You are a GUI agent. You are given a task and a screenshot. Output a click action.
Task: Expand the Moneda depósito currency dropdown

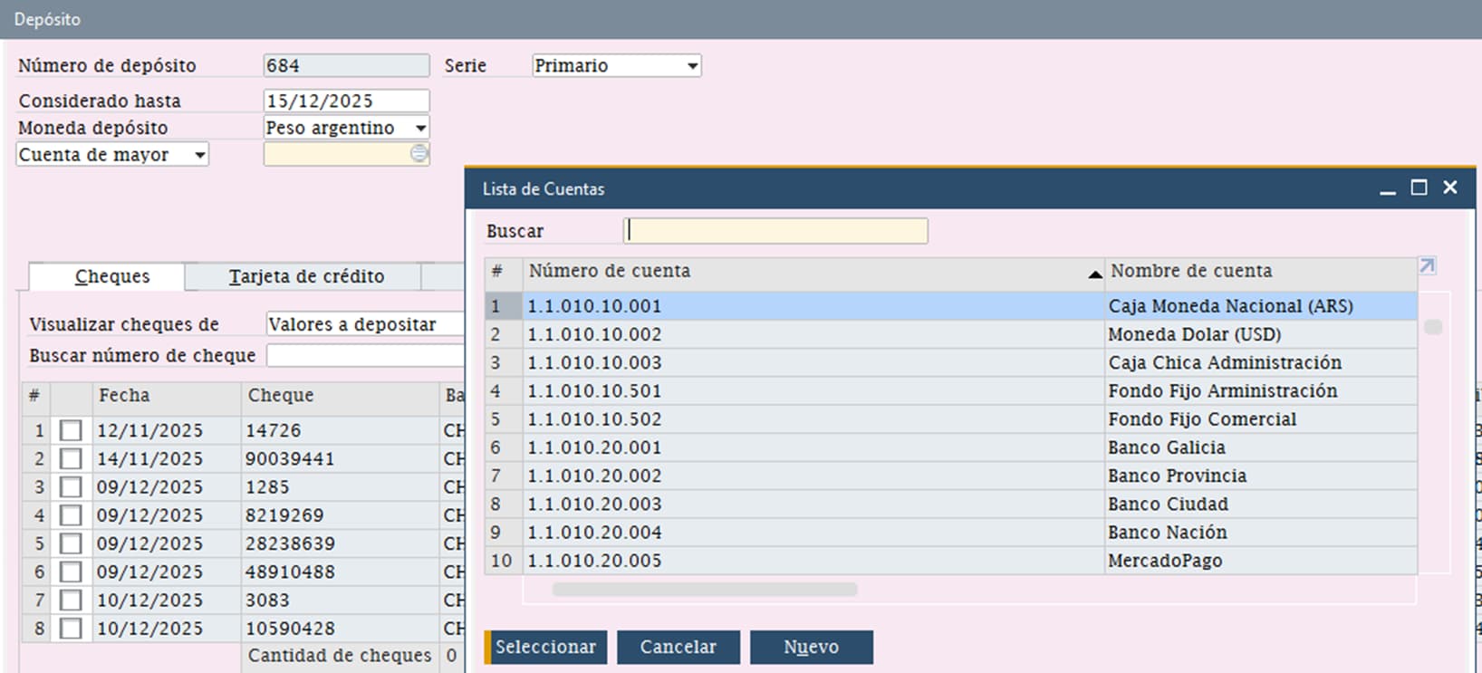pyautogui.click(x=420, y=129)
